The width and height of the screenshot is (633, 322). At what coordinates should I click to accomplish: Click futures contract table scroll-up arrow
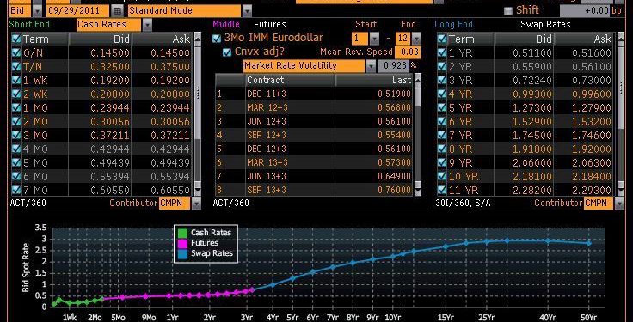pos(417,80)
